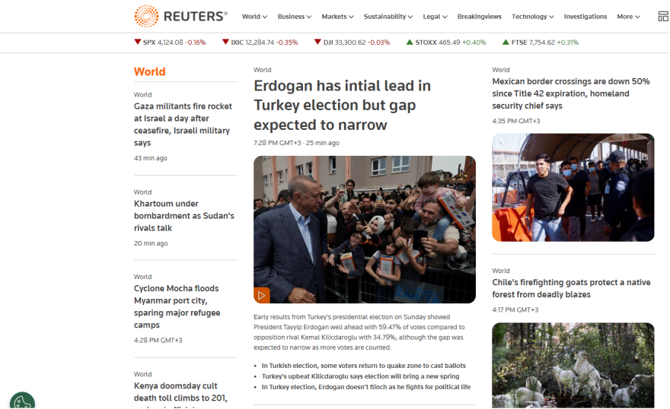Open the layout icon at top right
Viewport: 670px width, 409px height.
pyautogui.click(x=662, y=16)
